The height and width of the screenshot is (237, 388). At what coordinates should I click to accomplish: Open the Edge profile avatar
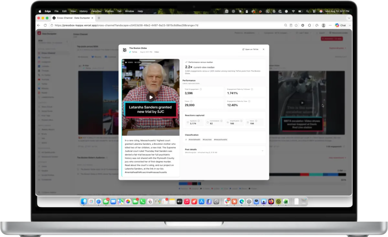tap(324, 25)
